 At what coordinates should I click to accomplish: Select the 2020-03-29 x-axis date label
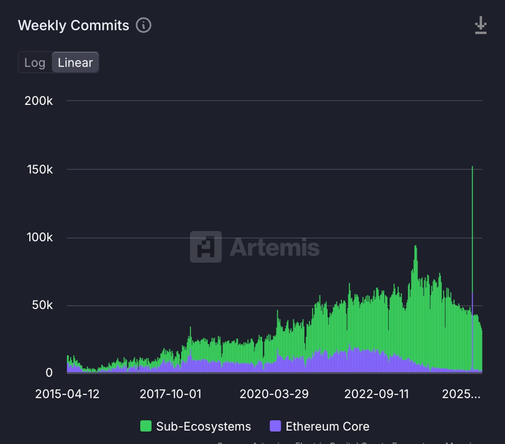point(274,394)
